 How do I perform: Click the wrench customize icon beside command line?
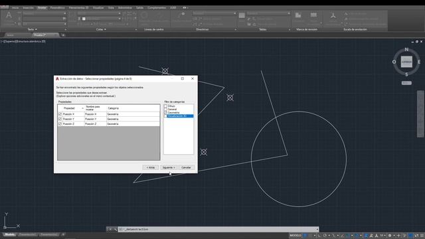click(115, 229)
